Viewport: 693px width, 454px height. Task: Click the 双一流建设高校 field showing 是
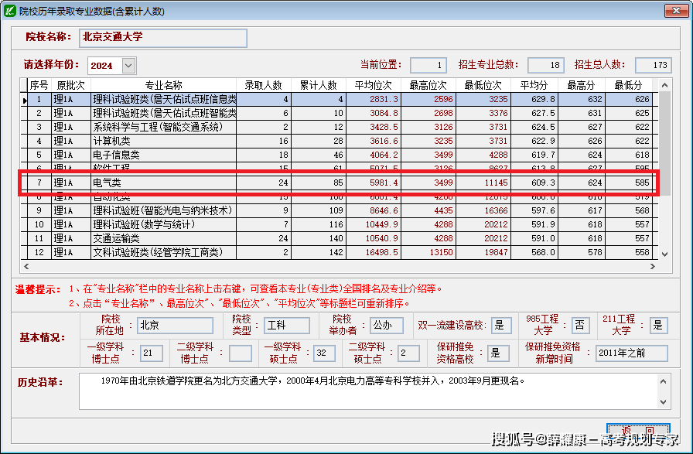coord(502,326)
